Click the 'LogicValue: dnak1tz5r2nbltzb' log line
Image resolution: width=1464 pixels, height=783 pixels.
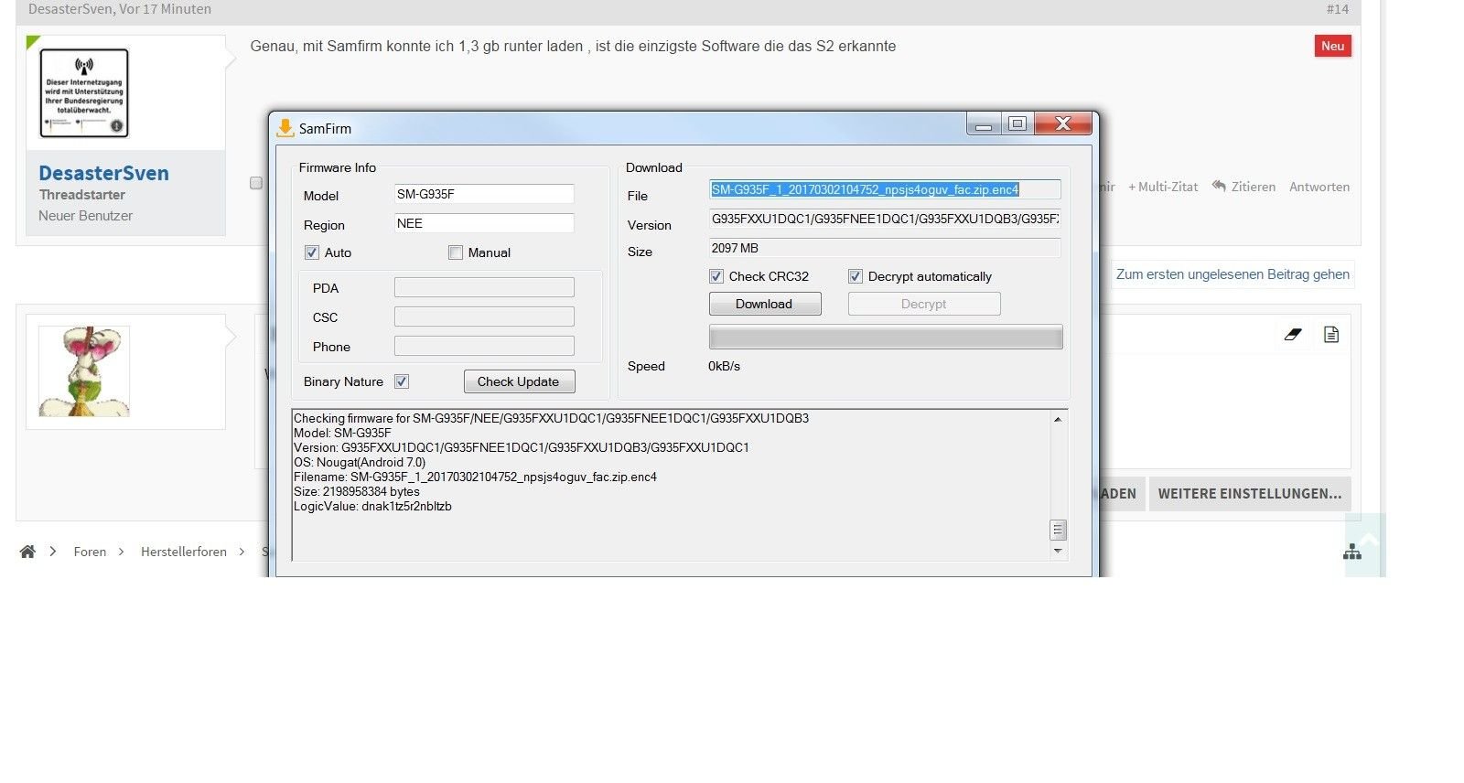click(372, 506)
